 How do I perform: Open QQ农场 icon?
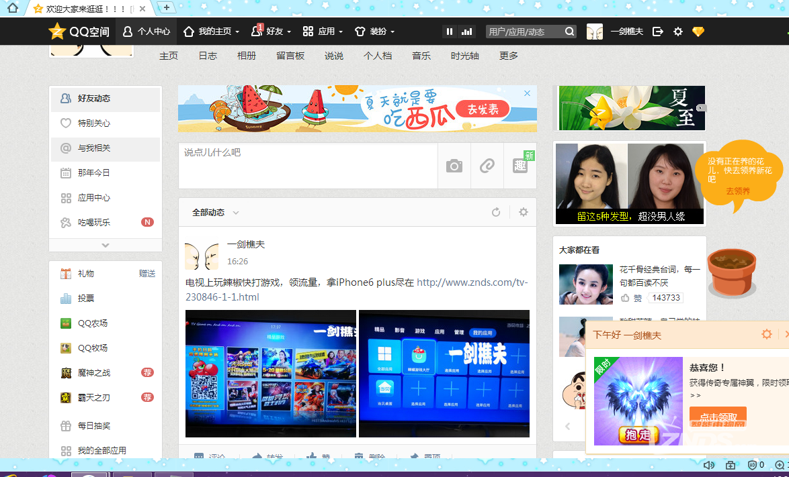[x=66, y=323]
